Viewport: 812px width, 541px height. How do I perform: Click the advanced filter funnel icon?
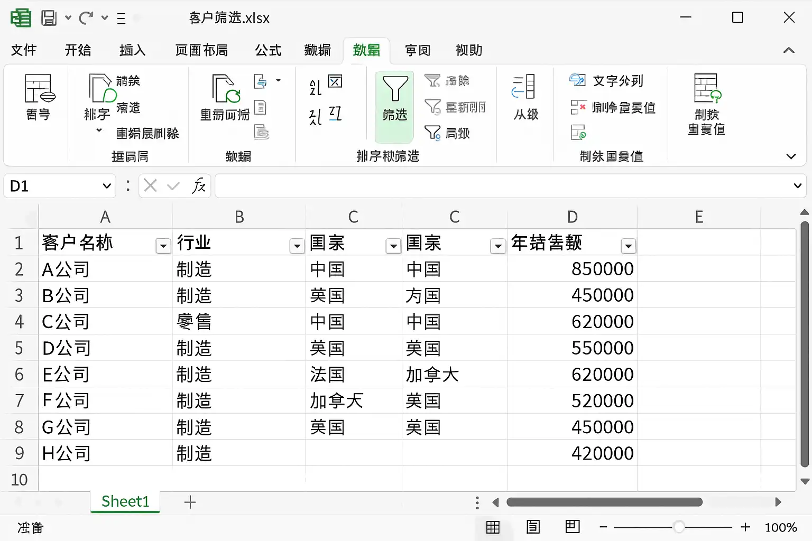[x=432, y=133]
